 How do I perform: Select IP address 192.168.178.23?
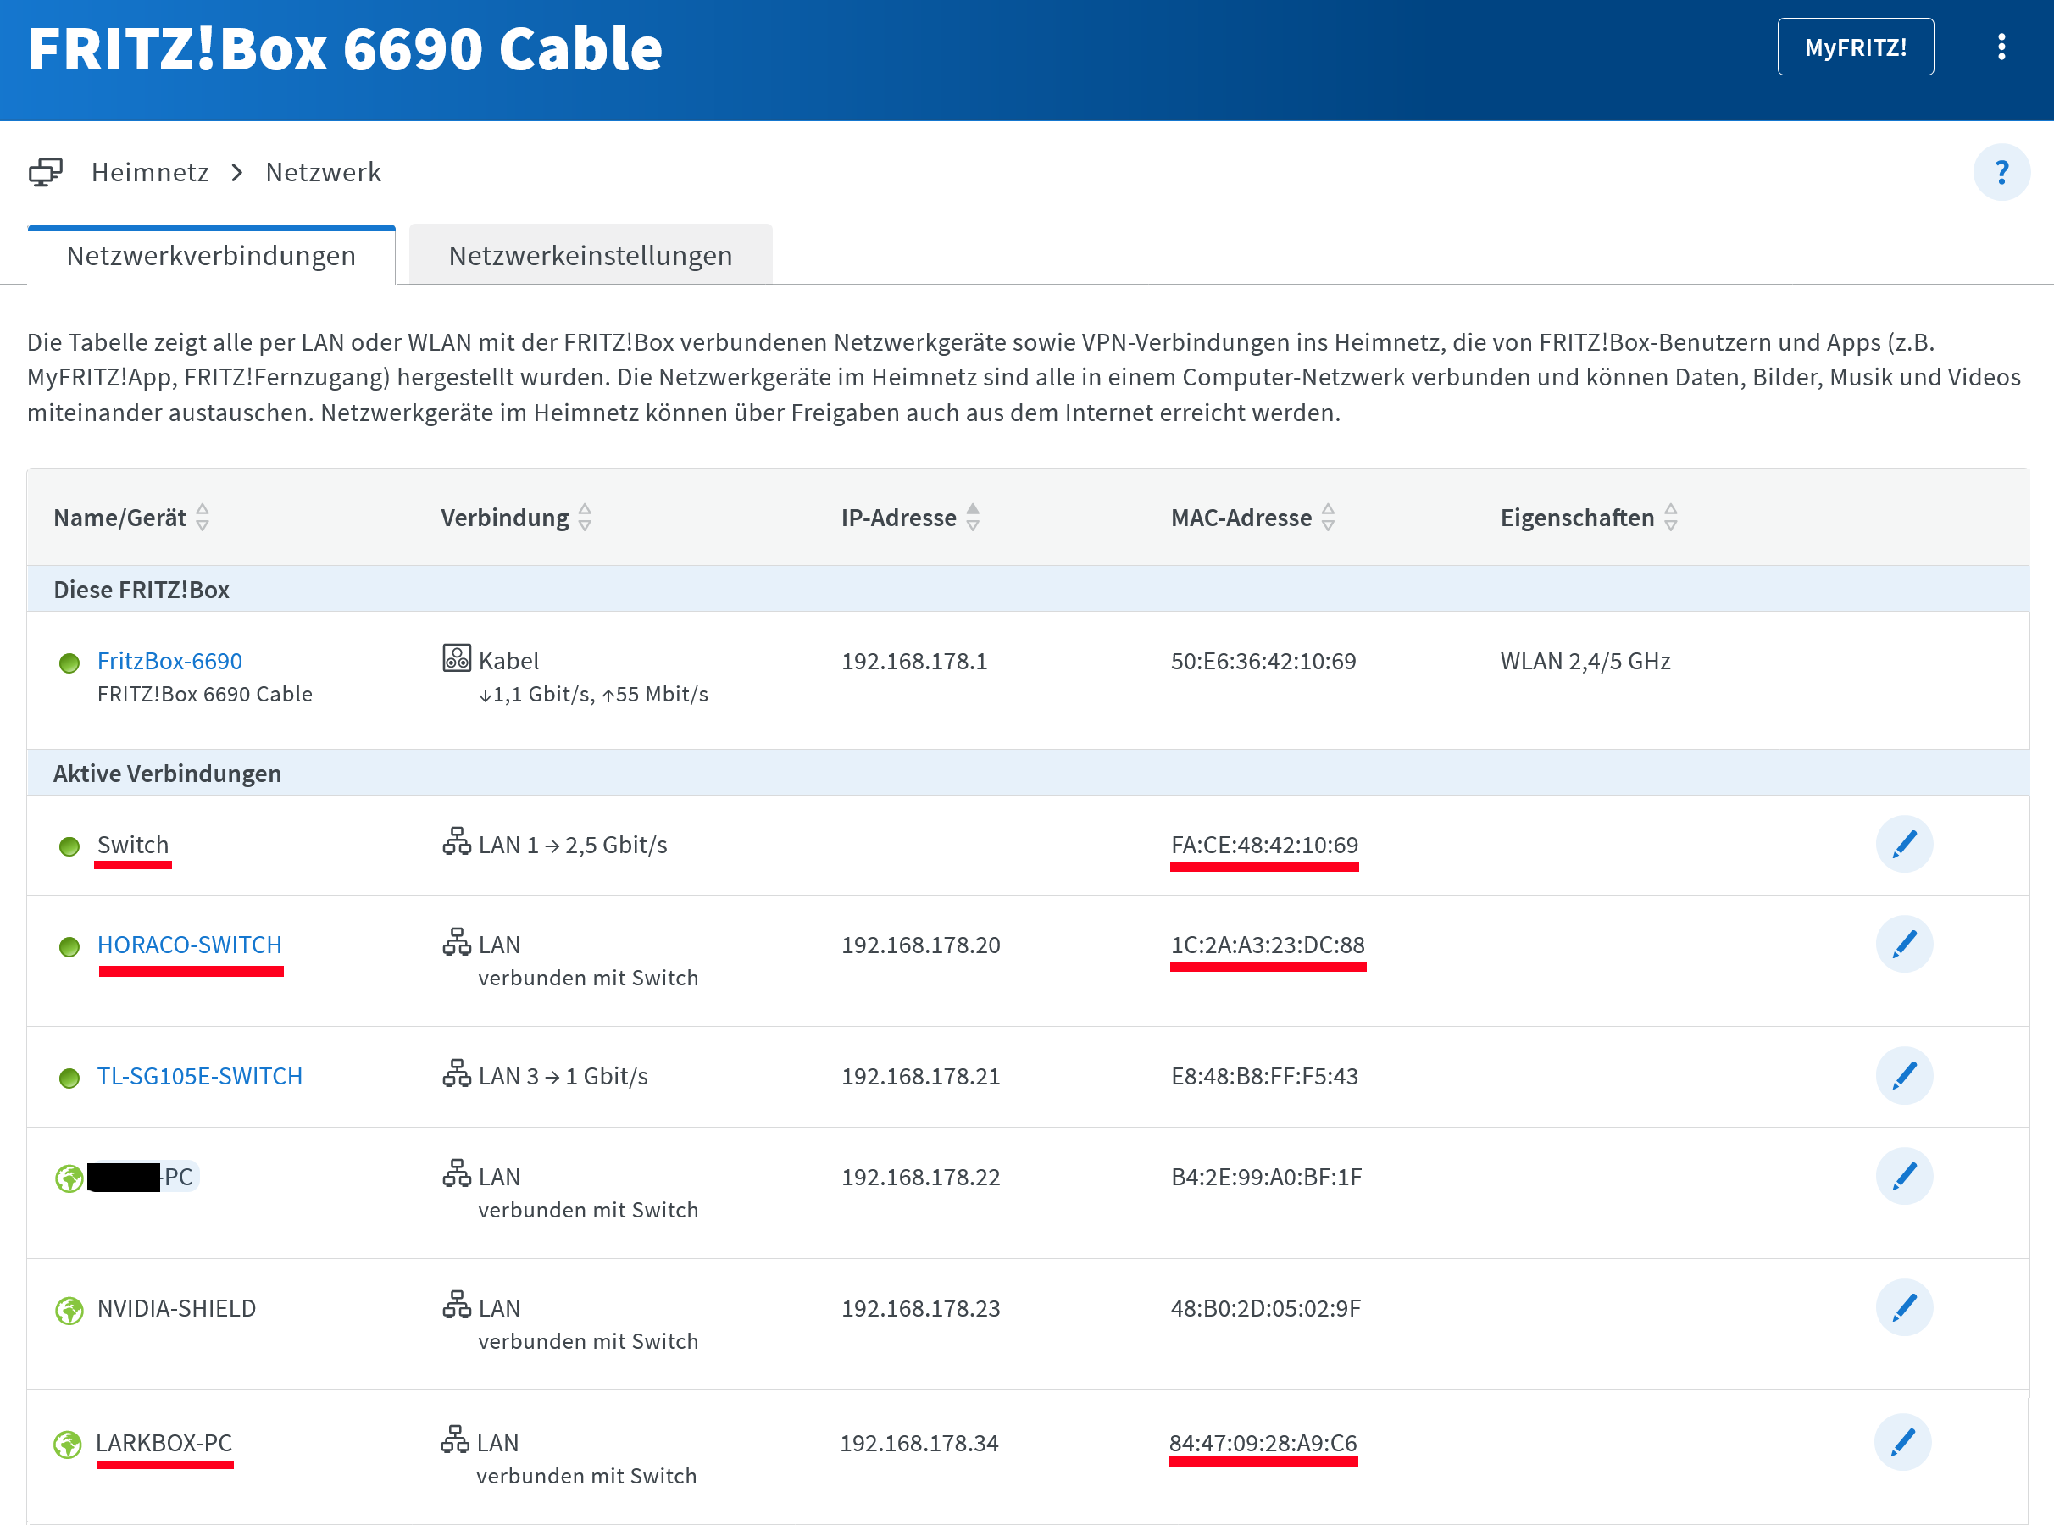(920, 1309)
